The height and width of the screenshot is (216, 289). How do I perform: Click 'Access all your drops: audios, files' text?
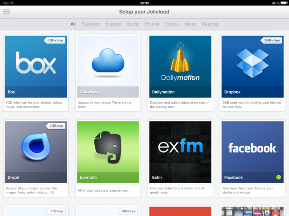pyautogui.click(x=32, y=190)
